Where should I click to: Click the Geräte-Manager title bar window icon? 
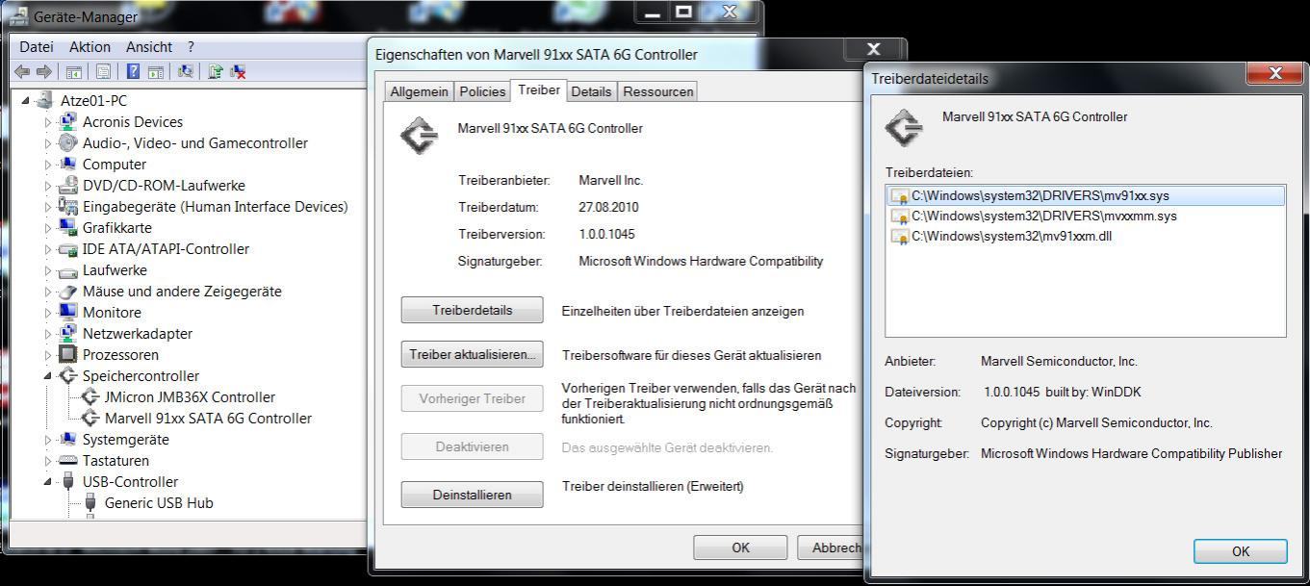pos(19,16)
